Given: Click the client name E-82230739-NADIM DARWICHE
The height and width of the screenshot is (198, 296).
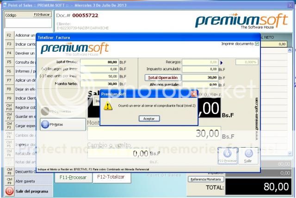Looking at the screenshot, I should point(83,28).
